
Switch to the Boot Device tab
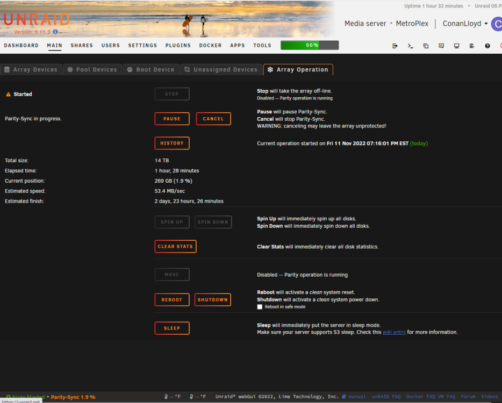pyautogui.click(x=151, y=69)
